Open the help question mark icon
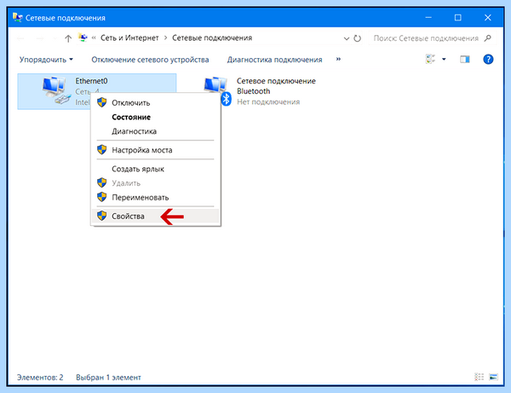The image size is (511, 393). [488, 60]
